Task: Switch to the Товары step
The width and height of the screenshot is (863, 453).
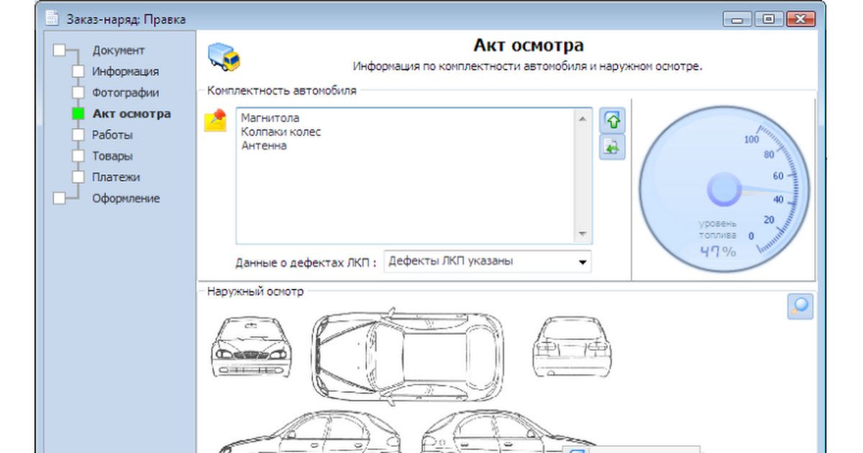Action: pyautogui.click(x=112, y=156)
